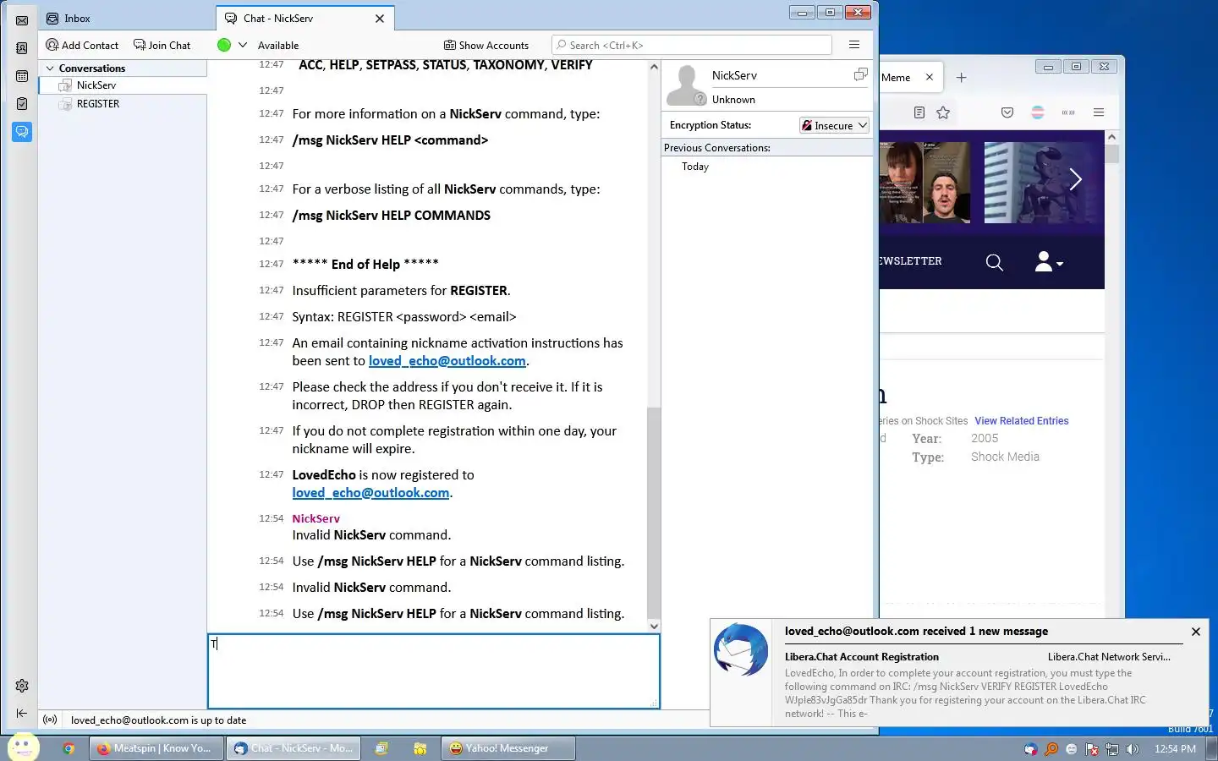Open the Address Book sidebar icon
The width and height of the screenshot is (1218, 761).
22,48
